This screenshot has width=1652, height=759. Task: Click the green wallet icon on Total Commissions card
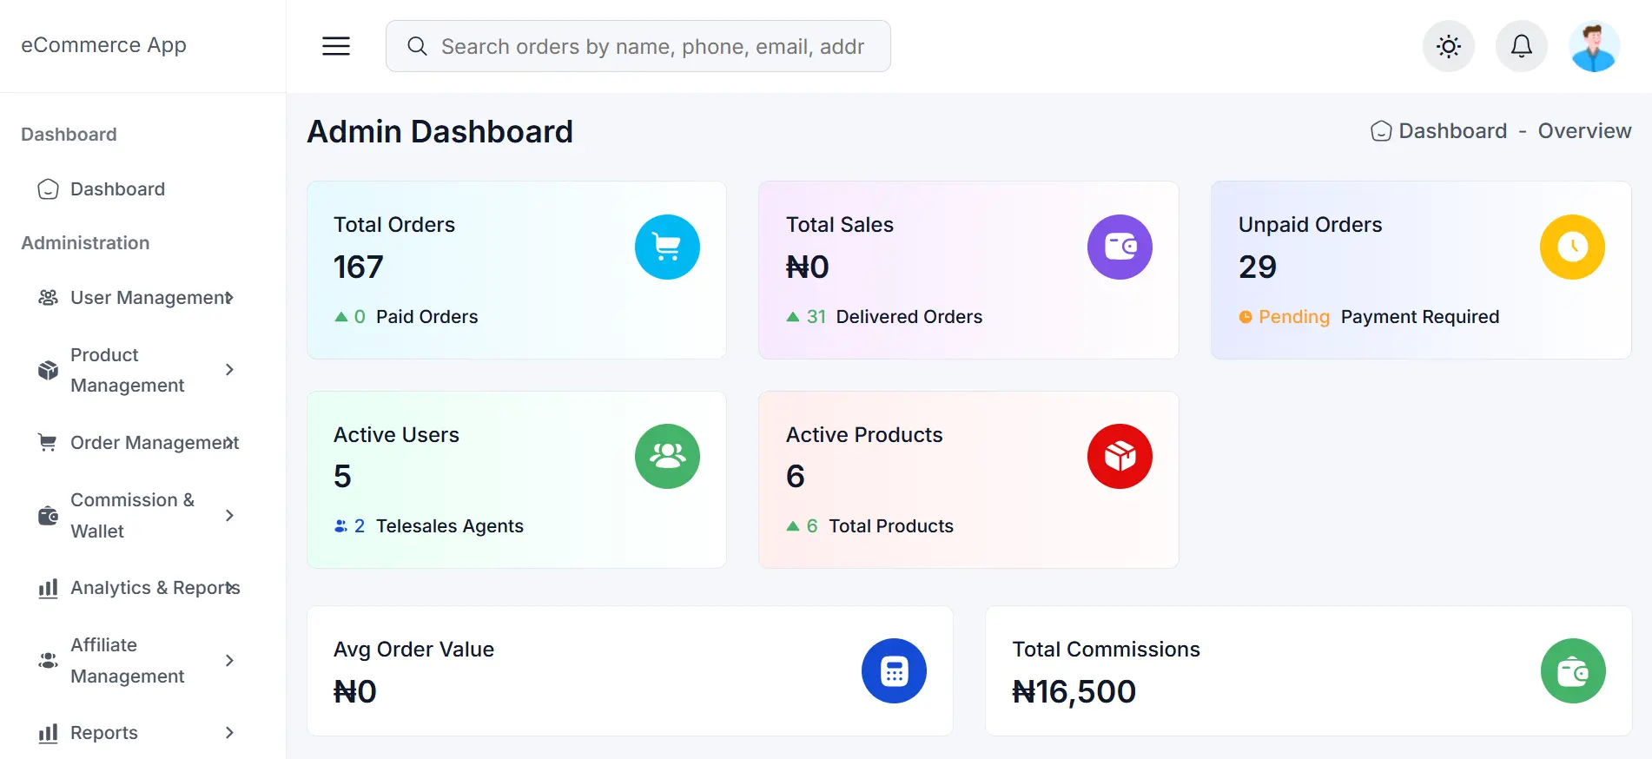(1573, 670)
